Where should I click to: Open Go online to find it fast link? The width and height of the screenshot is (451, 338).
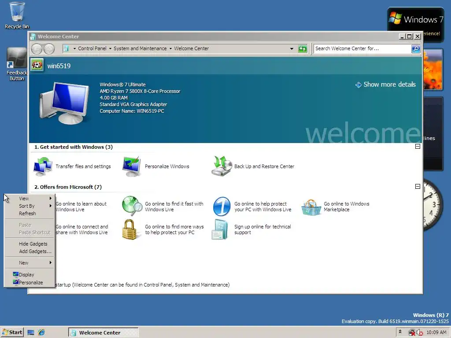174,207
